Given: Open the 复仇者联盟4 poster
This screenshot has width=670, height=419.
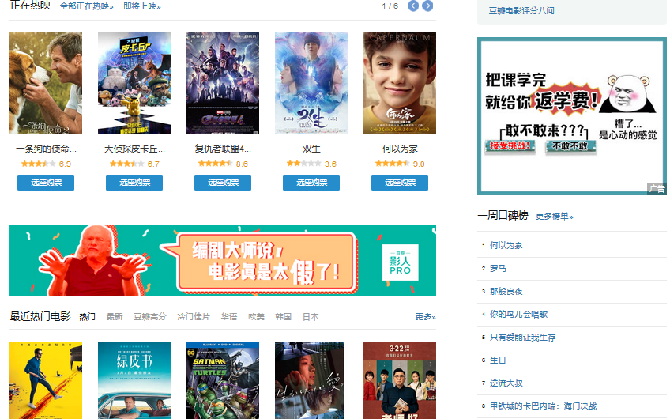Looking at the screenshot, I should (223, 83).
